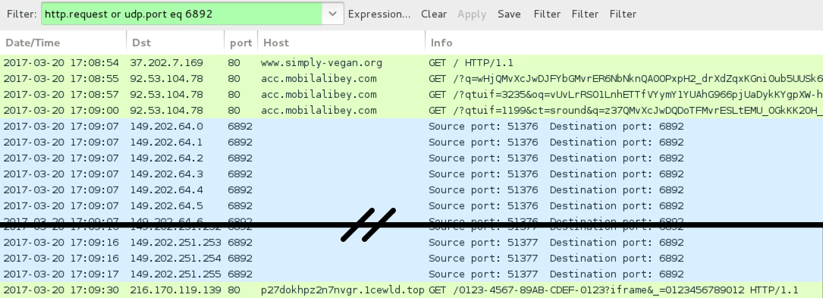Screen dimensions: 823x298
Task: Click the display filter input field
Action: 181,14
